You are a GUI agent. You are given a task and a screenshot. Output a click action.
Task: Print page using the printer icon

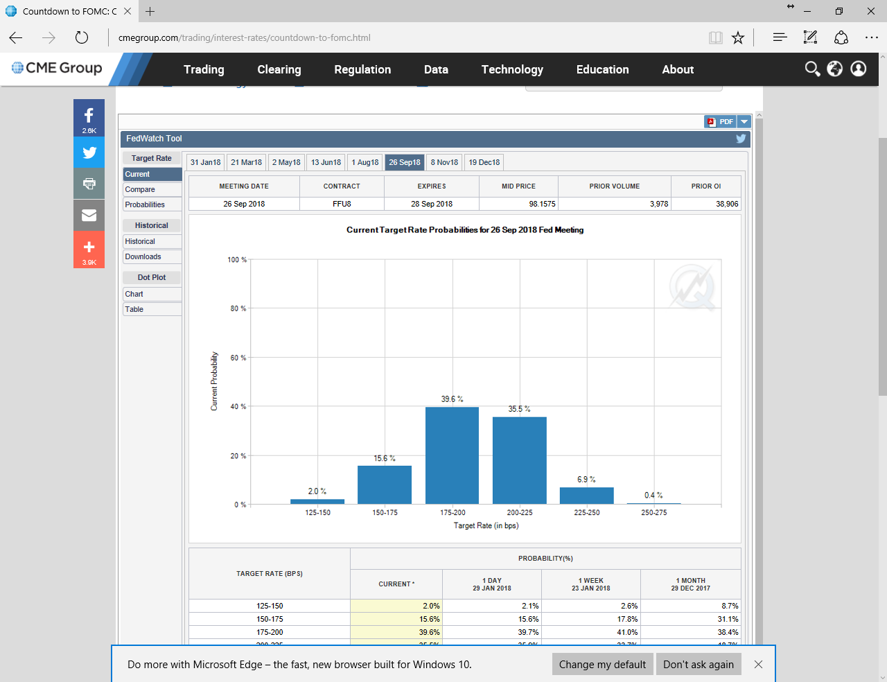[x=89, y=184]
